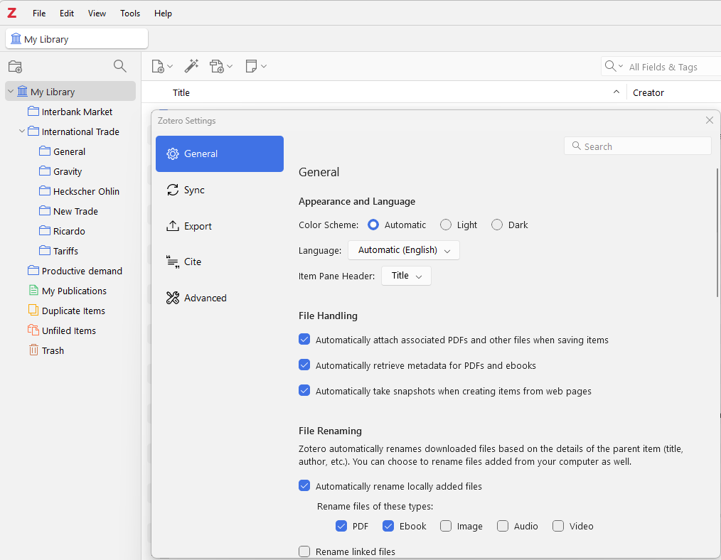Click the Creator column header
Screen dimensions: 721x560
[648, 92]
